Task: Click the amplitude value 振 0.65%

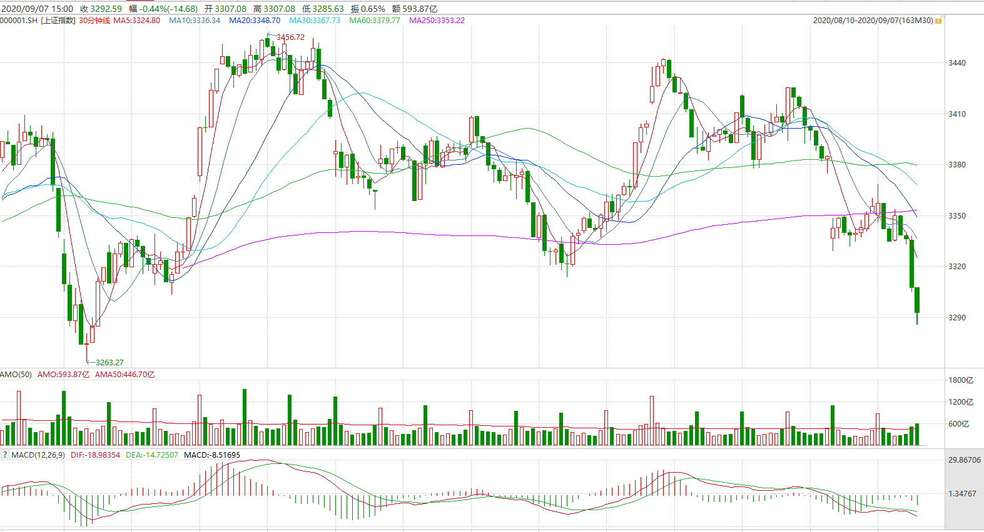Action: tap(368, 9)
